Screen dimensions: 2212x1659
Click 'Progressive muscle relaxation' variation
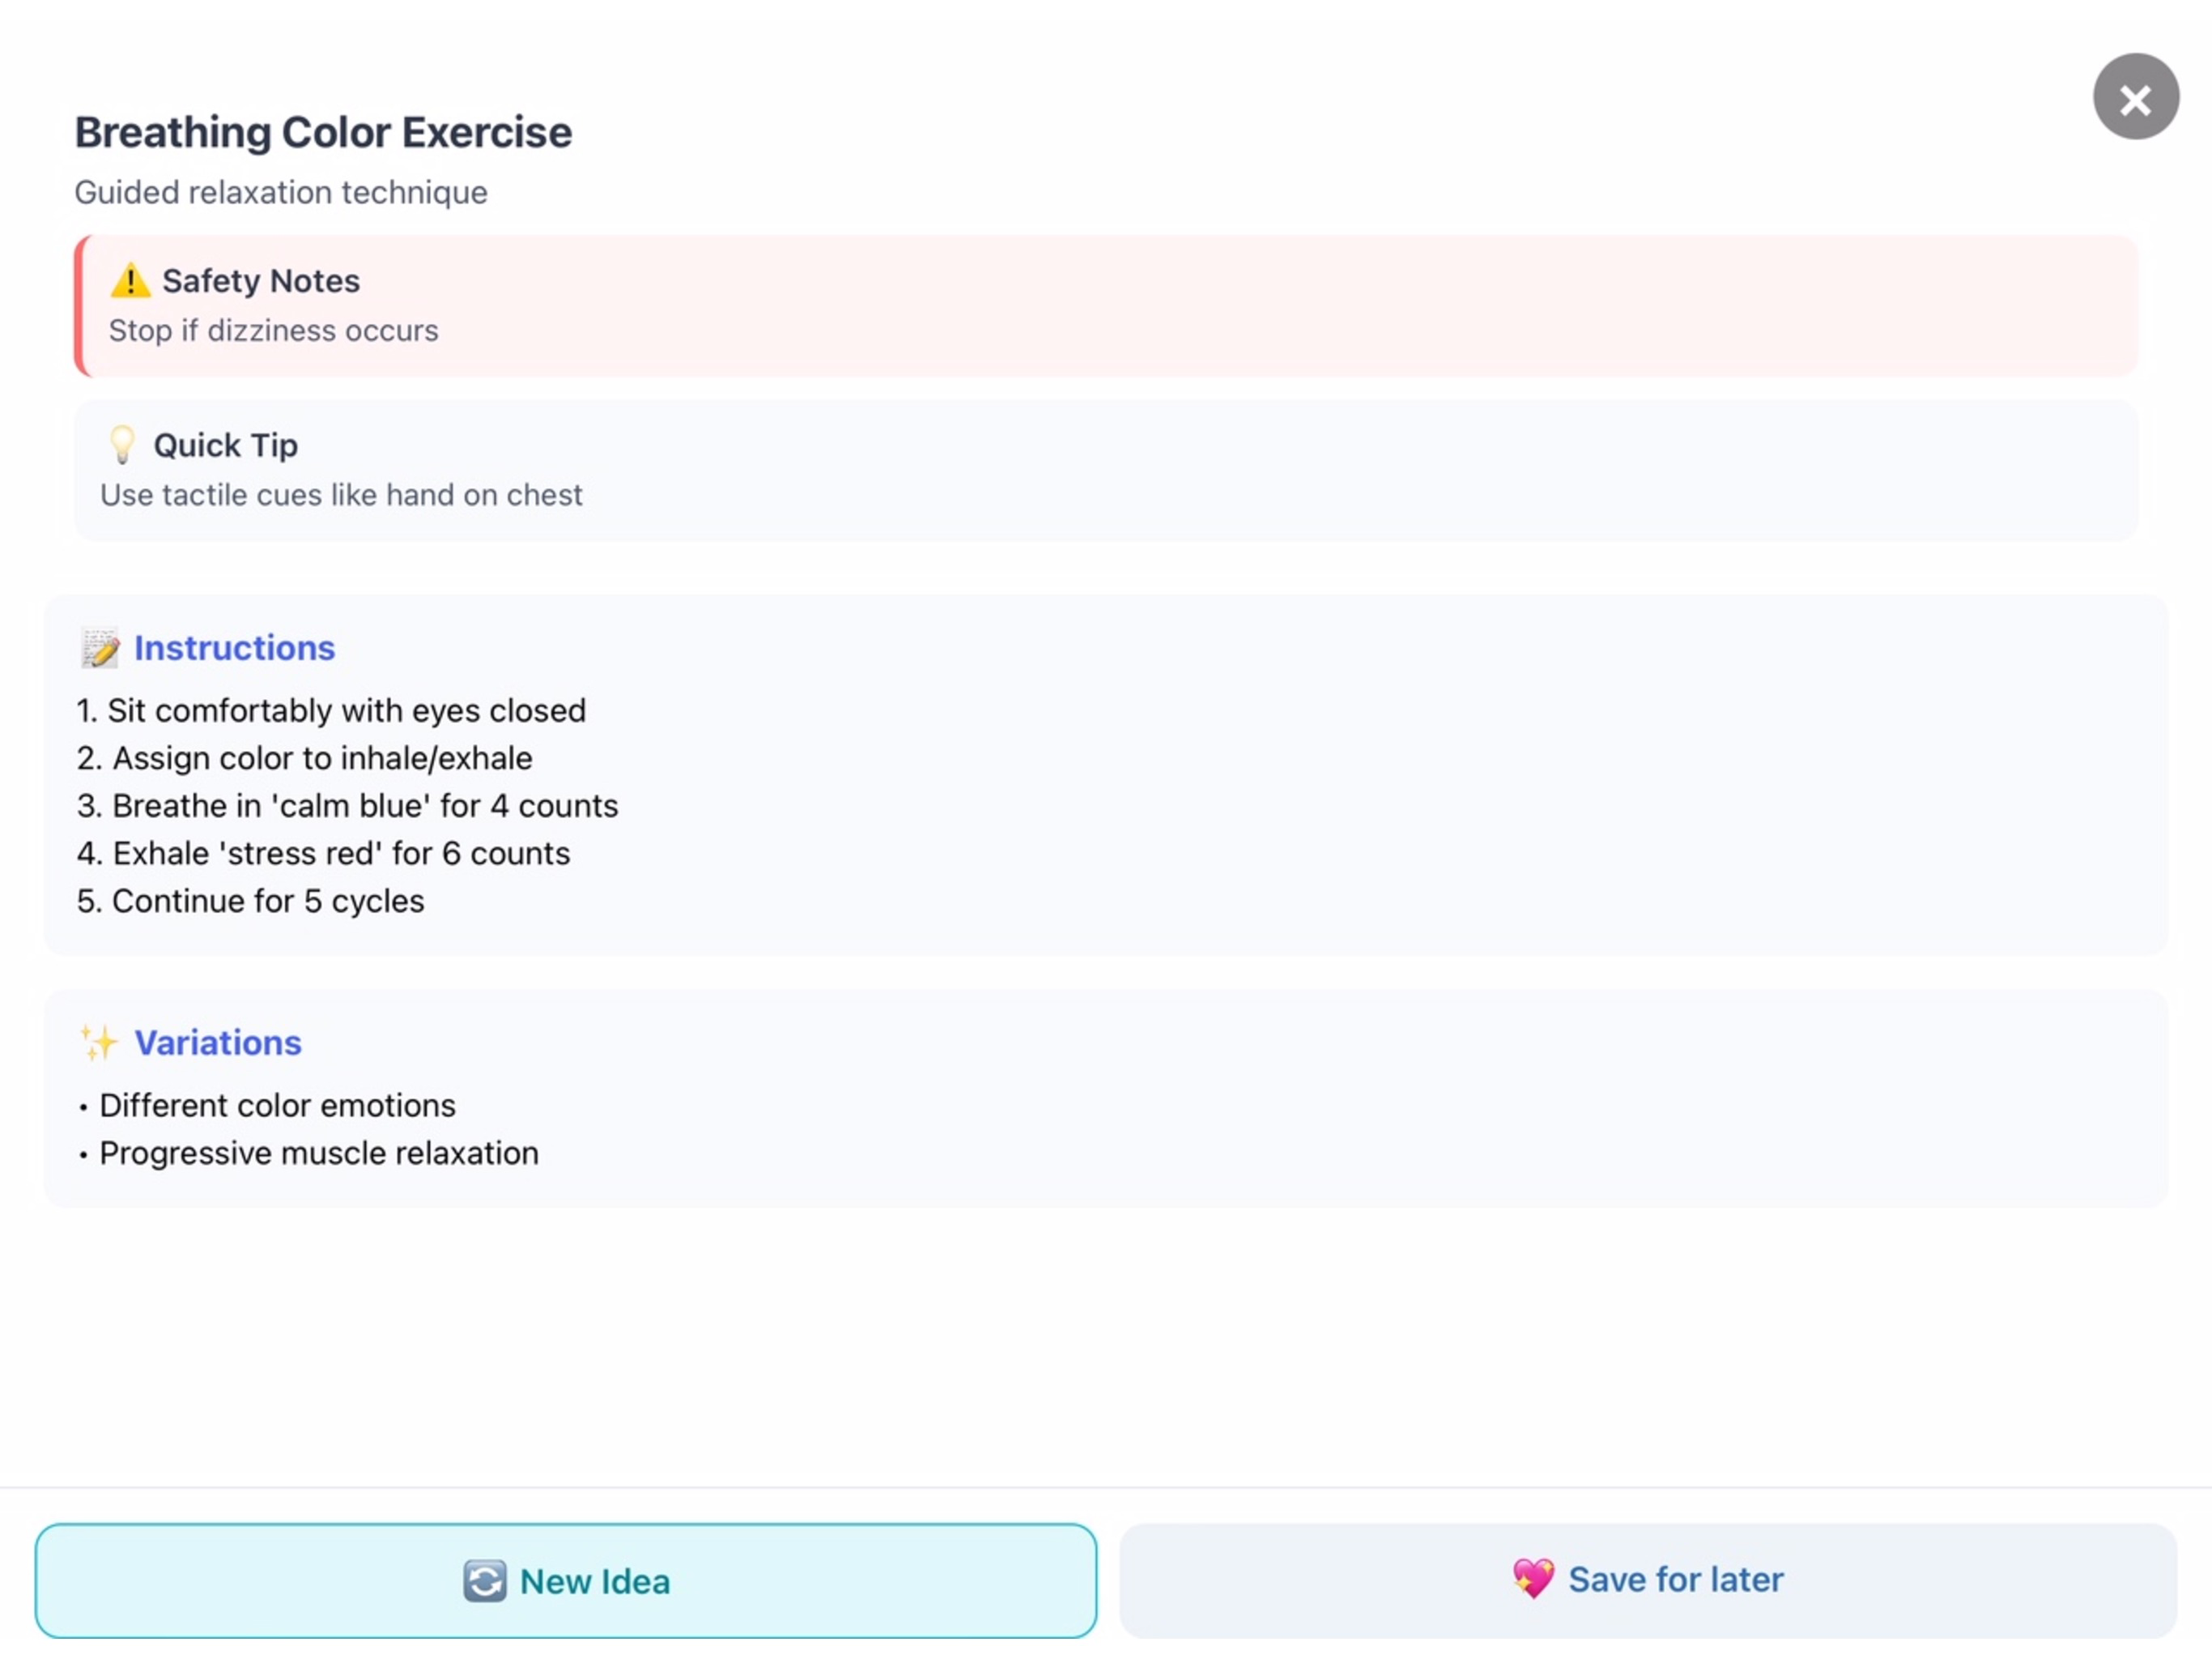click(319, 1153)
